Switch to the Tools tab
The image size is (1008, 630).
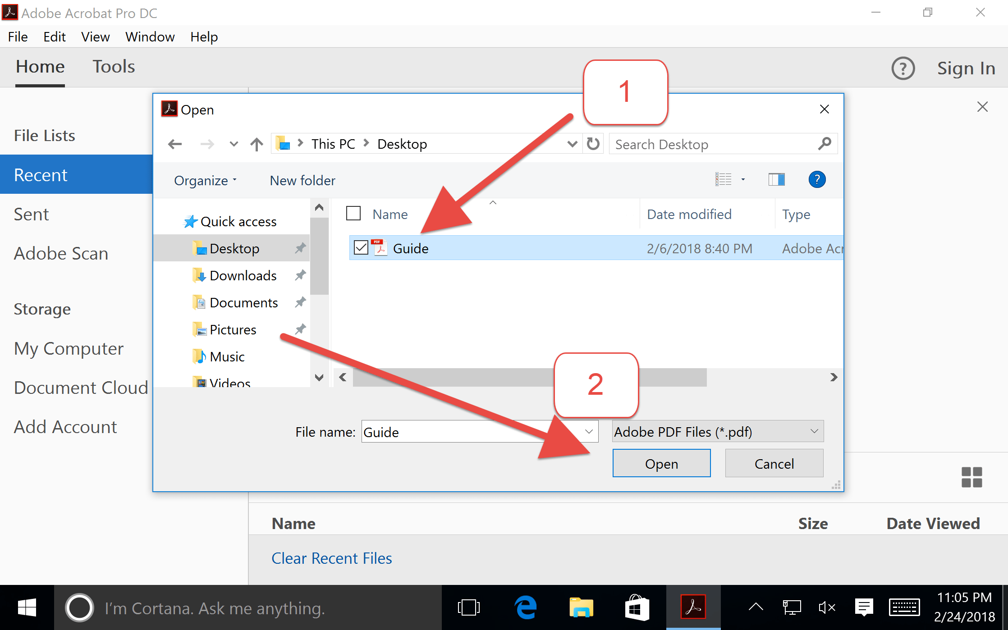tap(114, 67)
